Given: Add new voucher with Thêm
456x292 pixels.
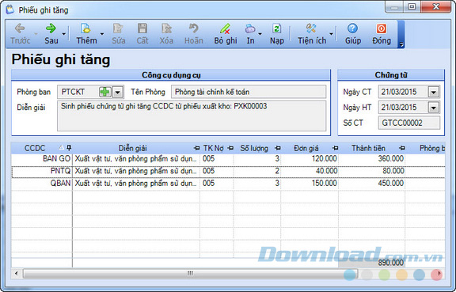Looking at the screenshot, I should 86,34.
